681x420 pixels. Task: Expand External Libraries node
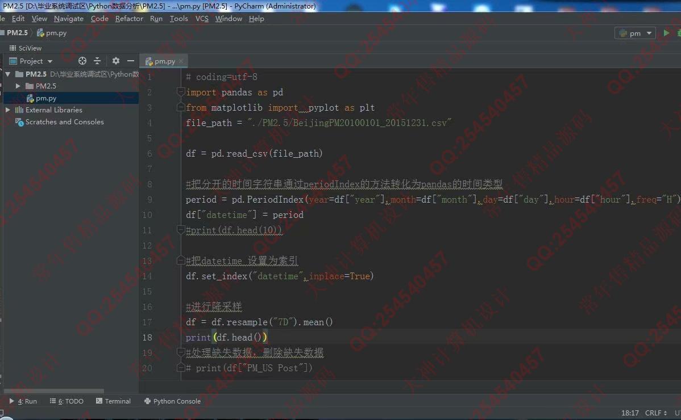pyautogui.click(x=7, y=110)
